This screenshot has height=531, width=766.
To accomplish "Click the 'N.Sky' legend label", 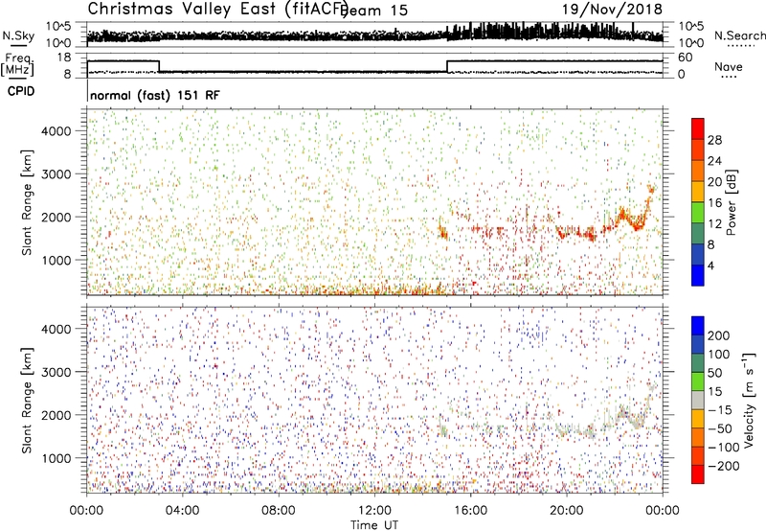I will click(x=18, y=35).
